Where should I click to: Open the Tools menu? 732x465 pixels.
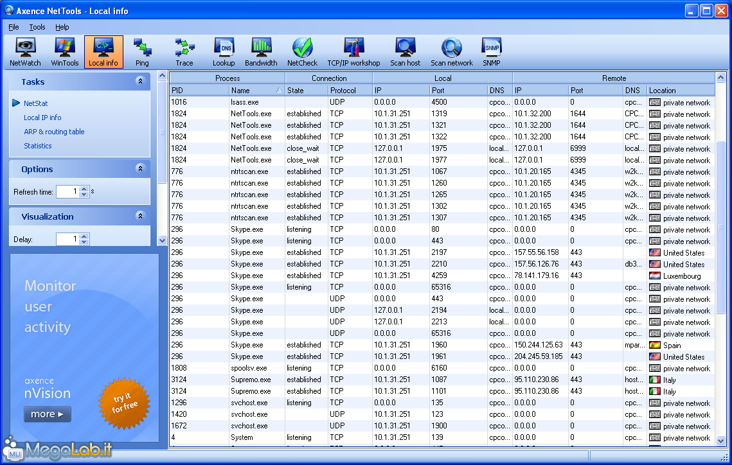pyautogui.click(x=37, y=27)
